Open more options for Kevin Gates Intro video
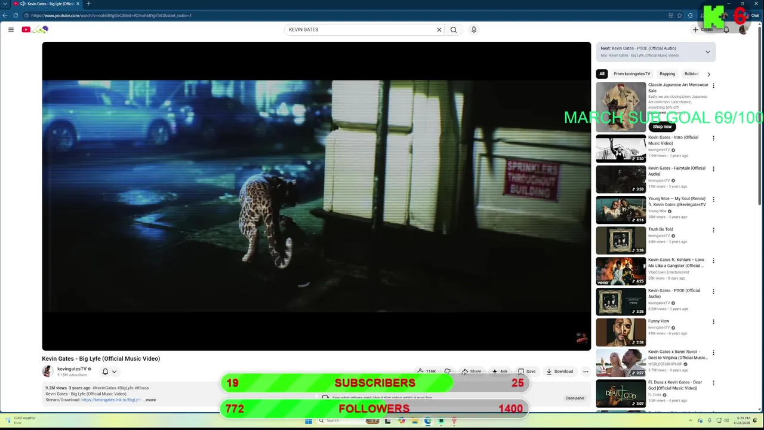This screenshot has height=430, width=764. point(713,139)
